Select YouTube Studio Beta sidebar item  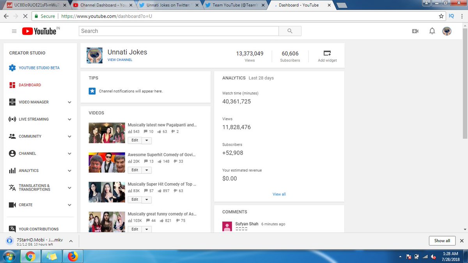click(39, 68)
